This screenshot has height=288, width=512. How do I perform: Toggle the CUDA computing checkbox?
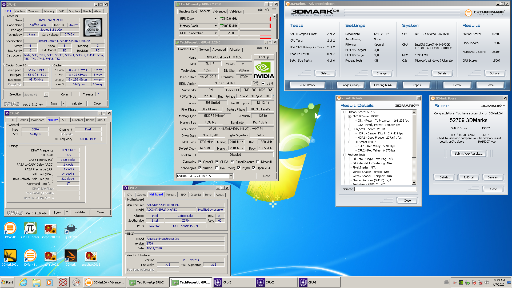pos(217,162)
